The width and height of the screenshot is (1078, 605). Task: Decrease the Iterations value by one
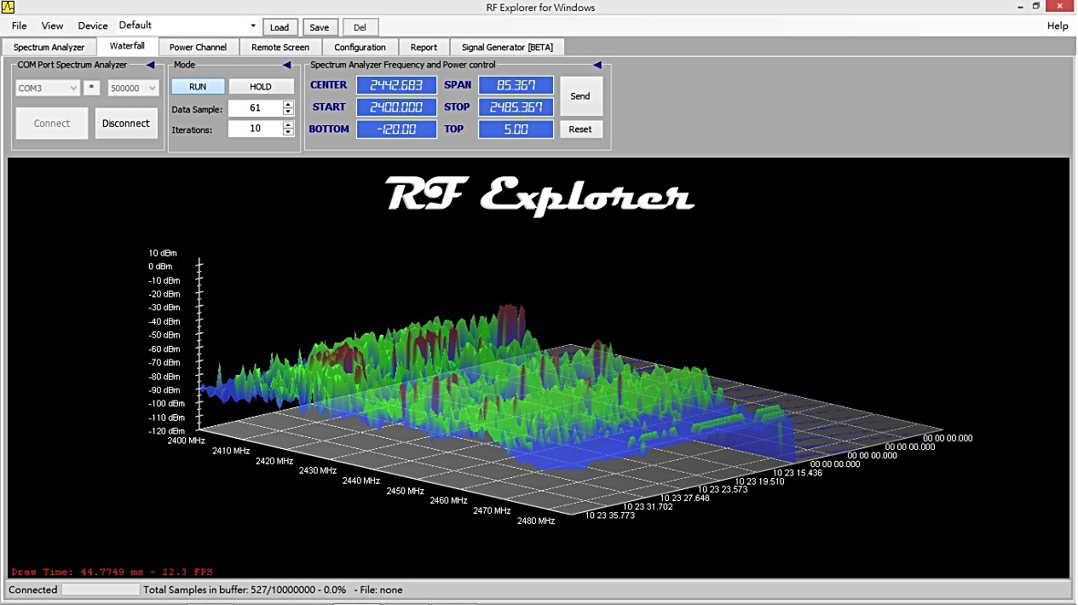pyautogui.click(x=288, y=132)
